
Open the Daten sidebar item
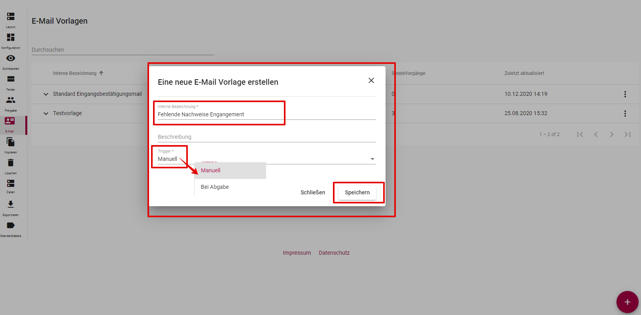coord(11,186)
